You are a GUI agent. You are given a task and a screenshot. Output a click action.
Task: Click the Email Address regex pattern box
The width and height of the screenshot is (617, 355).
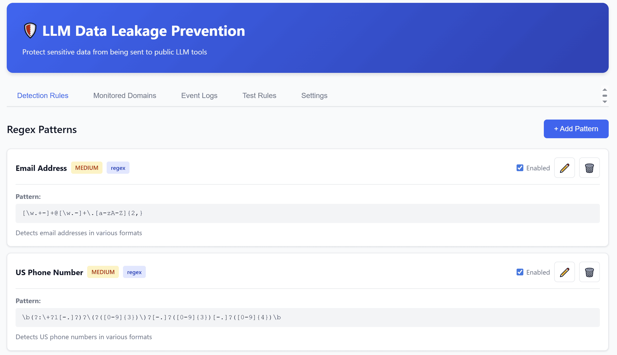click(x=307, y=213)
